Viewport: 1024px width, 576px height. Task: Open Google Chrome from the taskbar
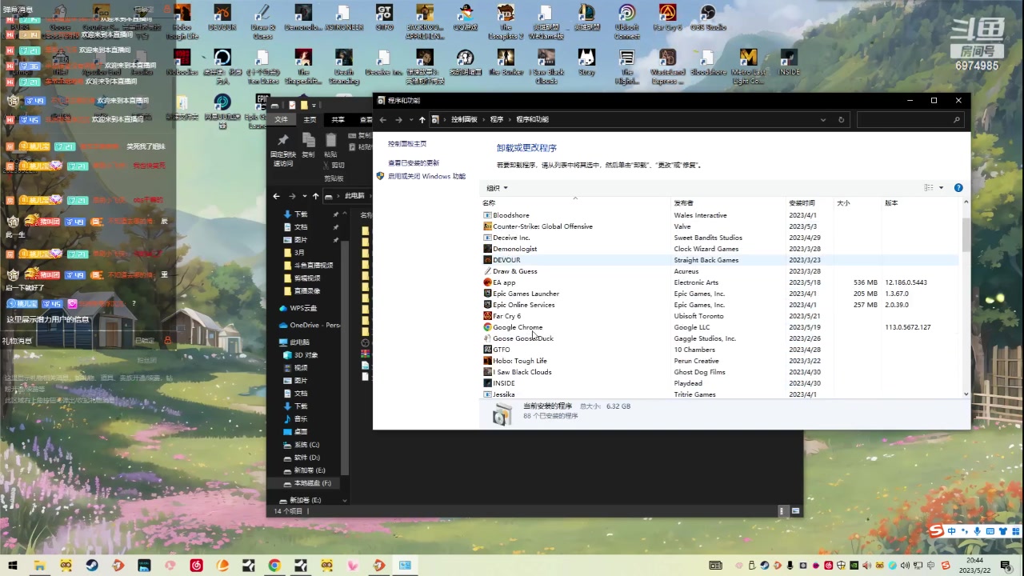click(274, 566)
